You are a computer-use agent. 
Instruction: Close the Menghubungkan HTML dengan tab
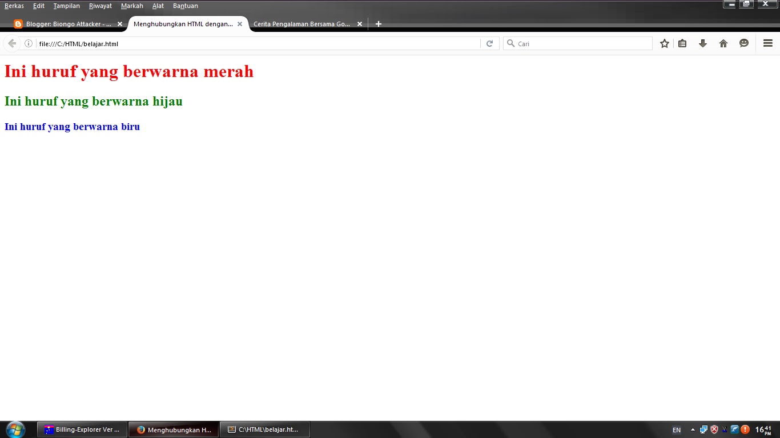coord(240,24)
